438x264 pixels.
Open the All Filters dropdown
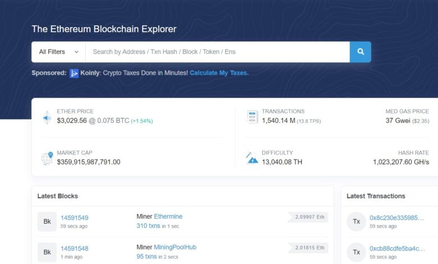click(58, 52)
